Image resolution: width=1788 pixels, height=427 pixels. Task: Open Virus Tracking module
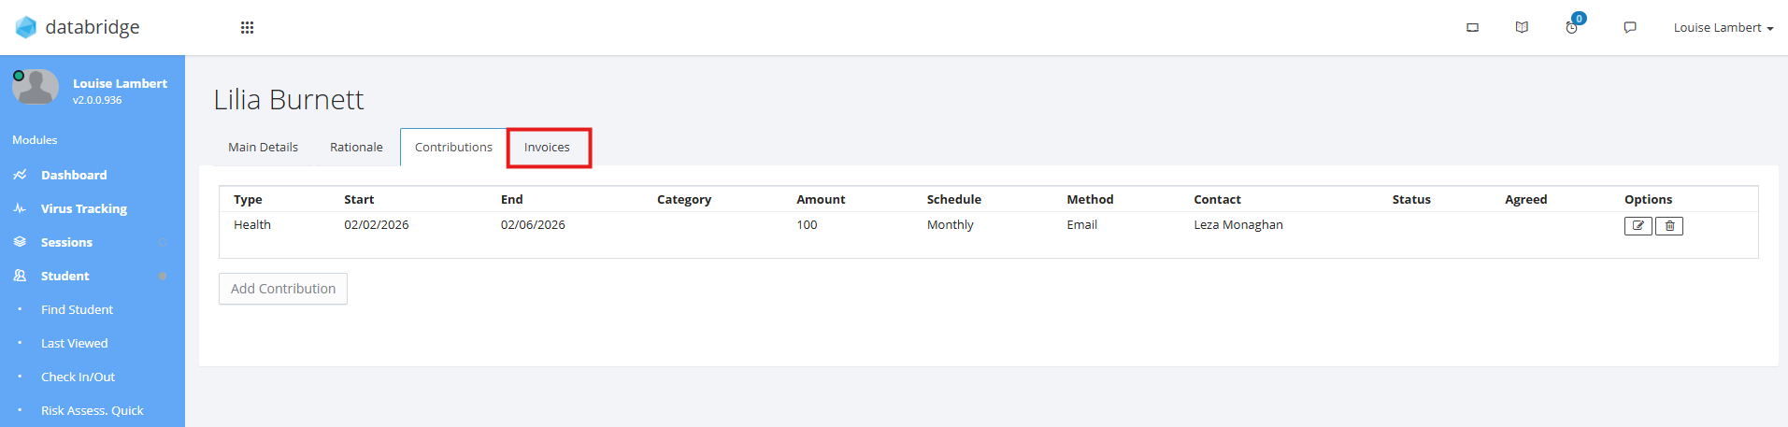(x=84, y=209)
